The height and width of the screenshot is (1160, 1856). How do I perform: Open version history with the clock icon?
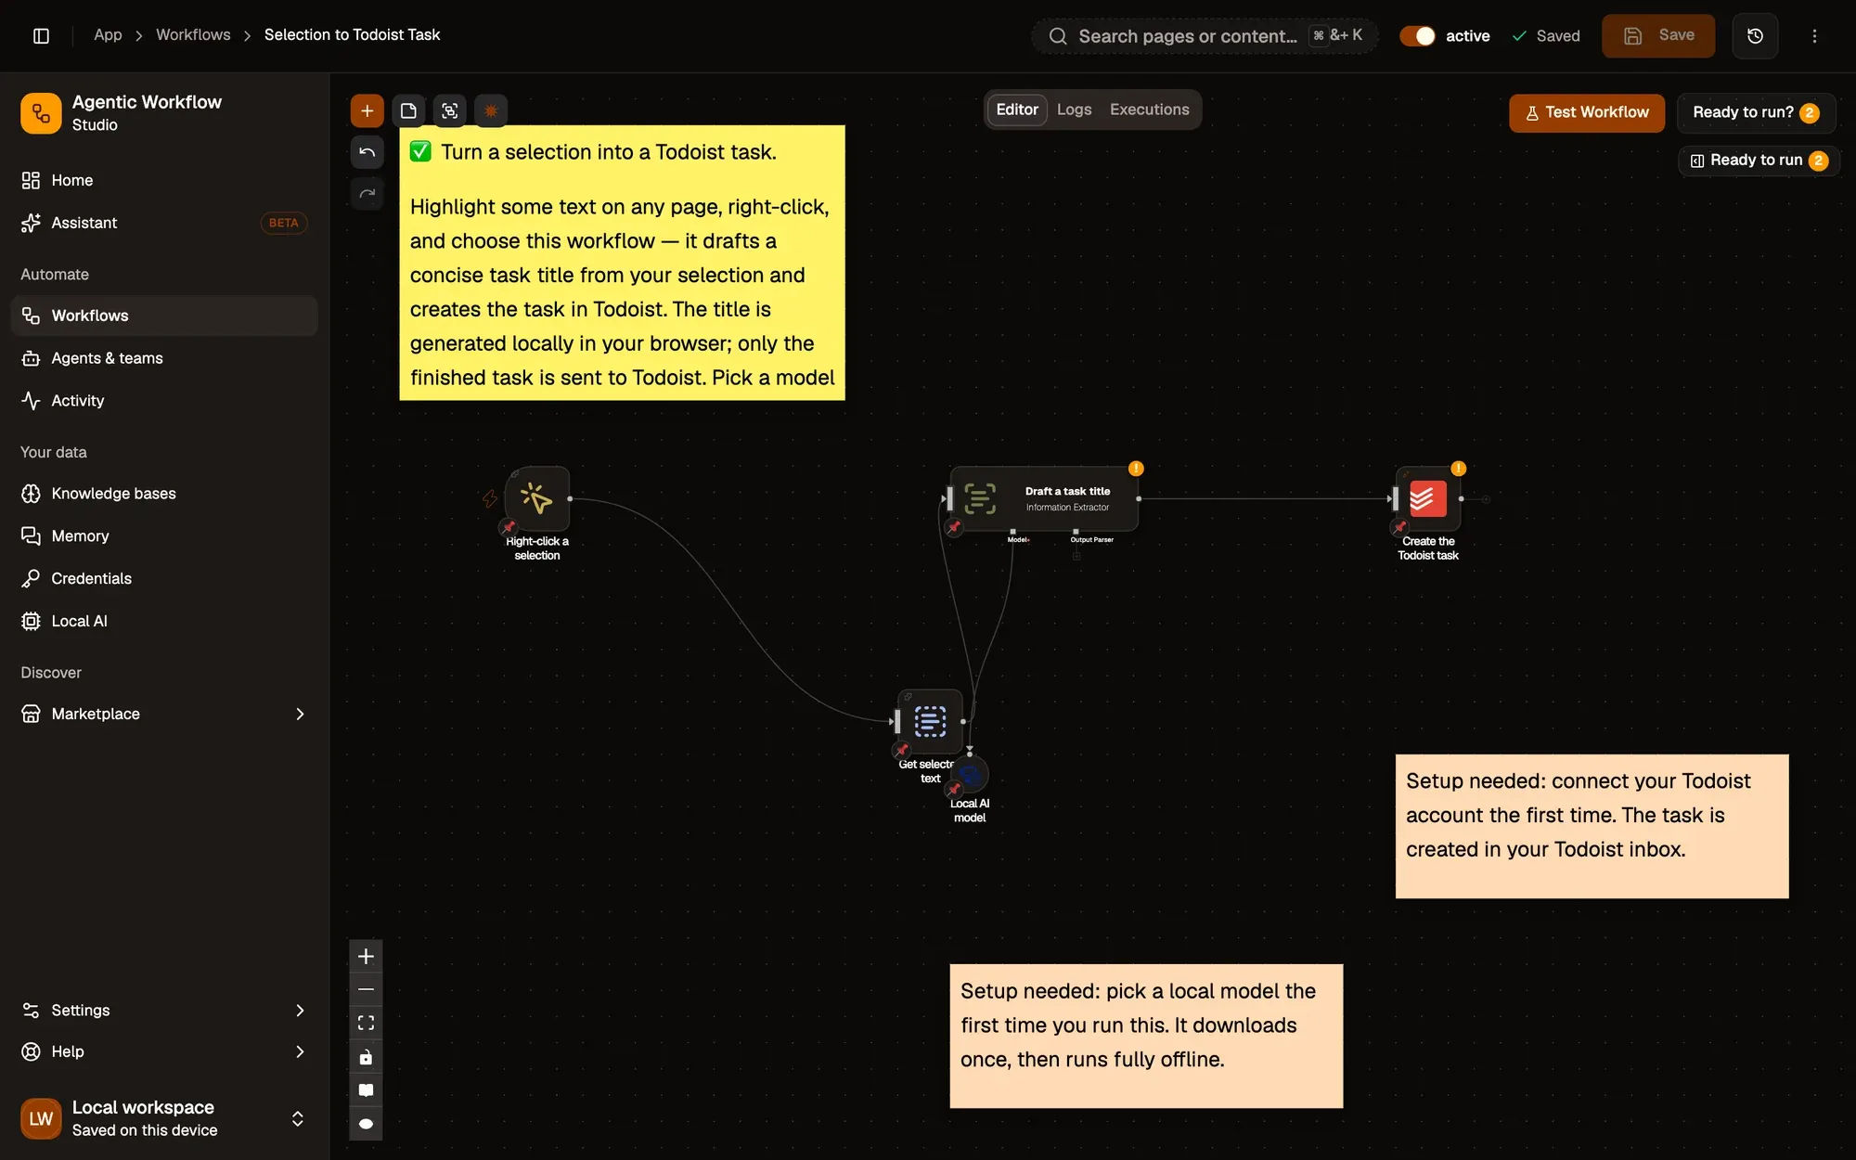[1755, 35]
